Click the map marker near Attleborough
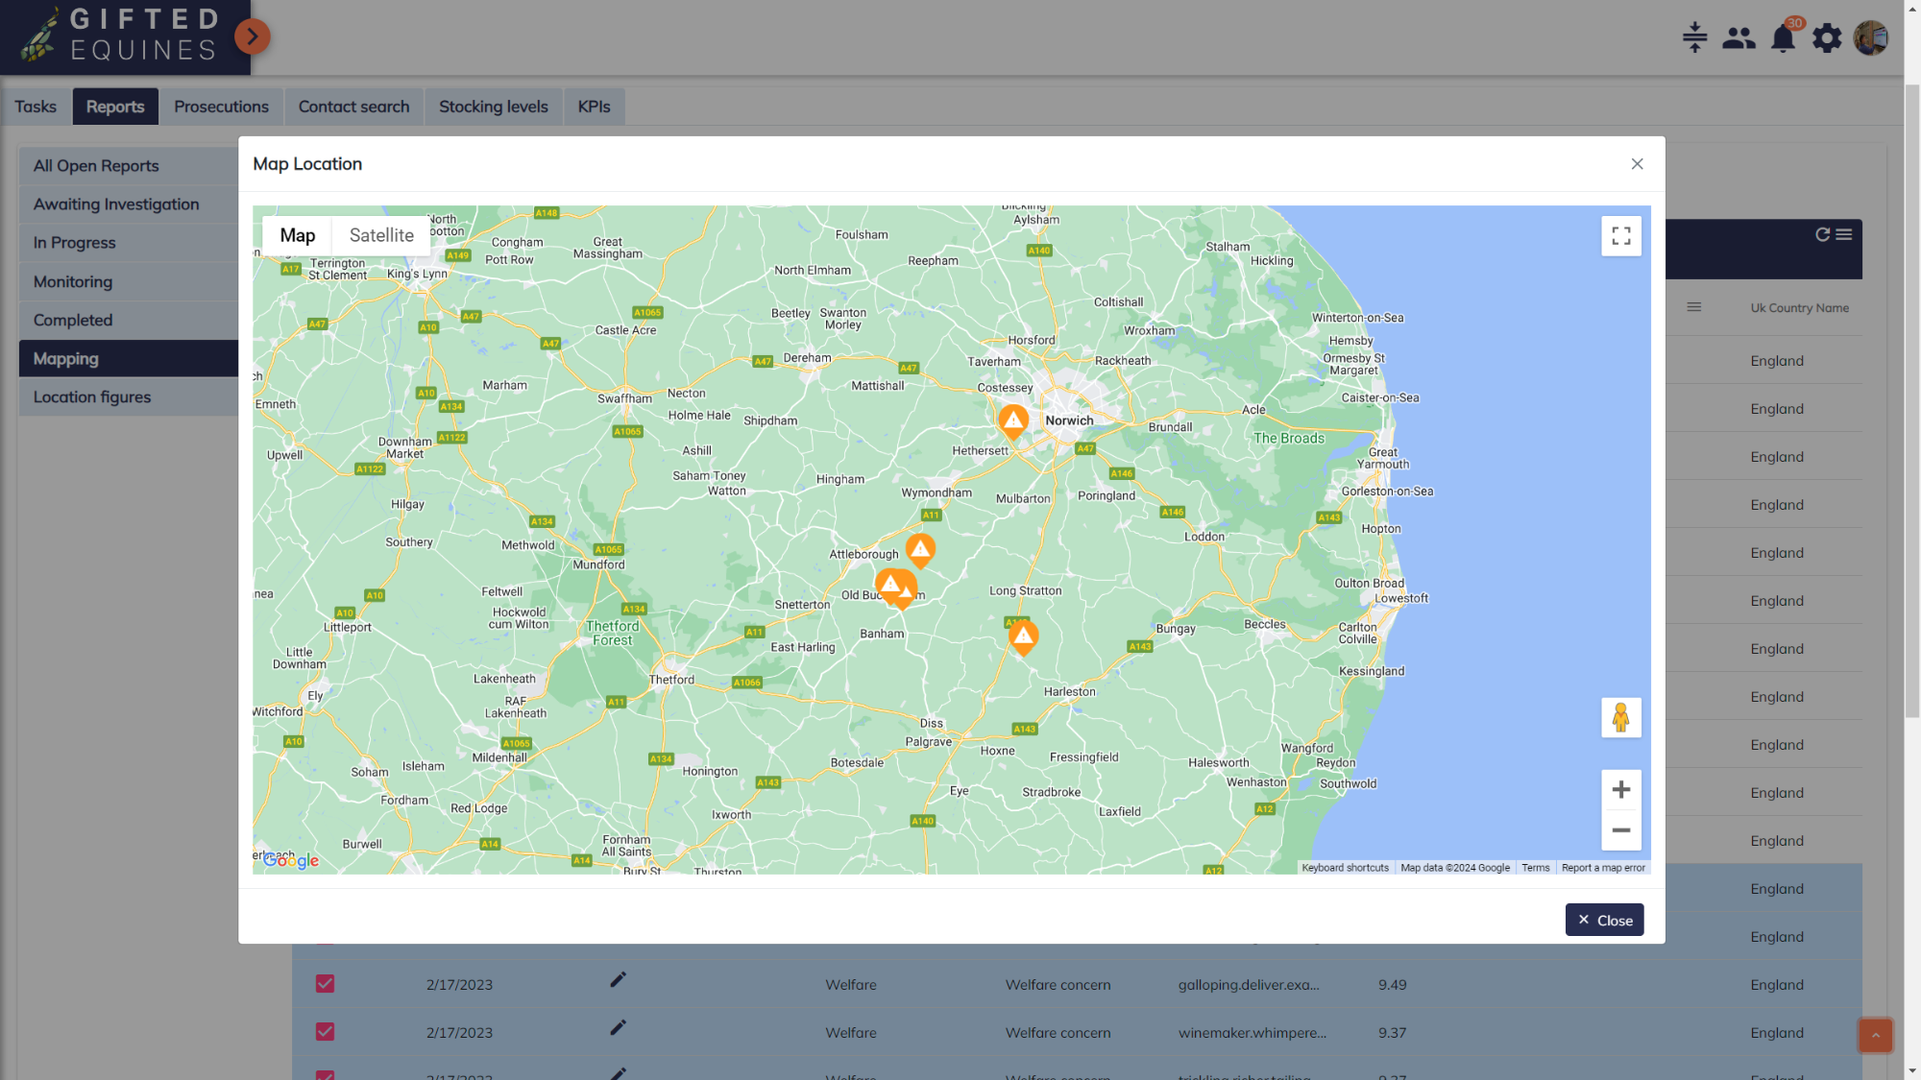The width and height of the screenshot is (1921, 1080). (x=920, y=550)
